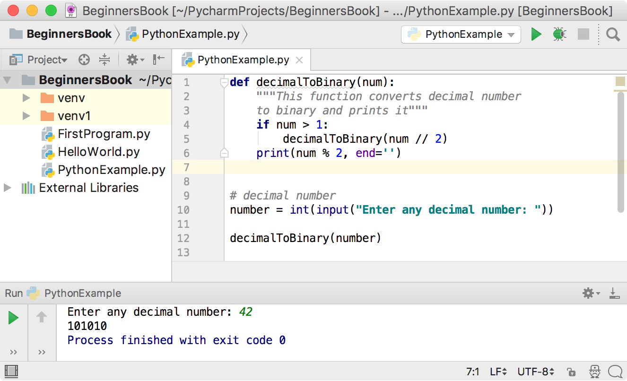This screenshot has height=381, width=627.
Task: Open Project panel settings gear
Action: (x=135, y=60)
